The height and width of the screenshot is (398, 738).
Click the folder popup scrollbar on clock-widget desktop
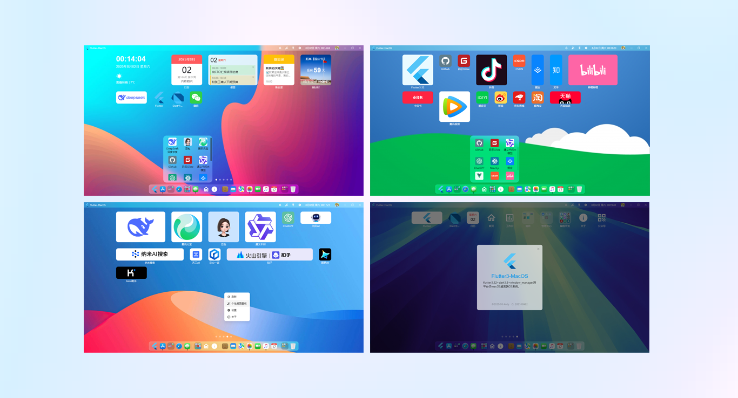(x=212, y=149)
